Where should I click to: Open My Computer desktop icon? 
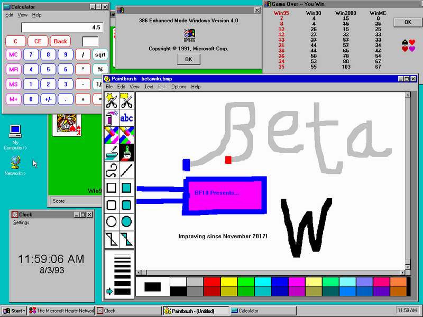click(x=15, y=137)
